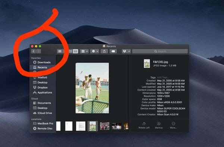Select the gallery view button
Image resolution: width=224 pixels, height=147 pixels.
(x=75, y=51)
